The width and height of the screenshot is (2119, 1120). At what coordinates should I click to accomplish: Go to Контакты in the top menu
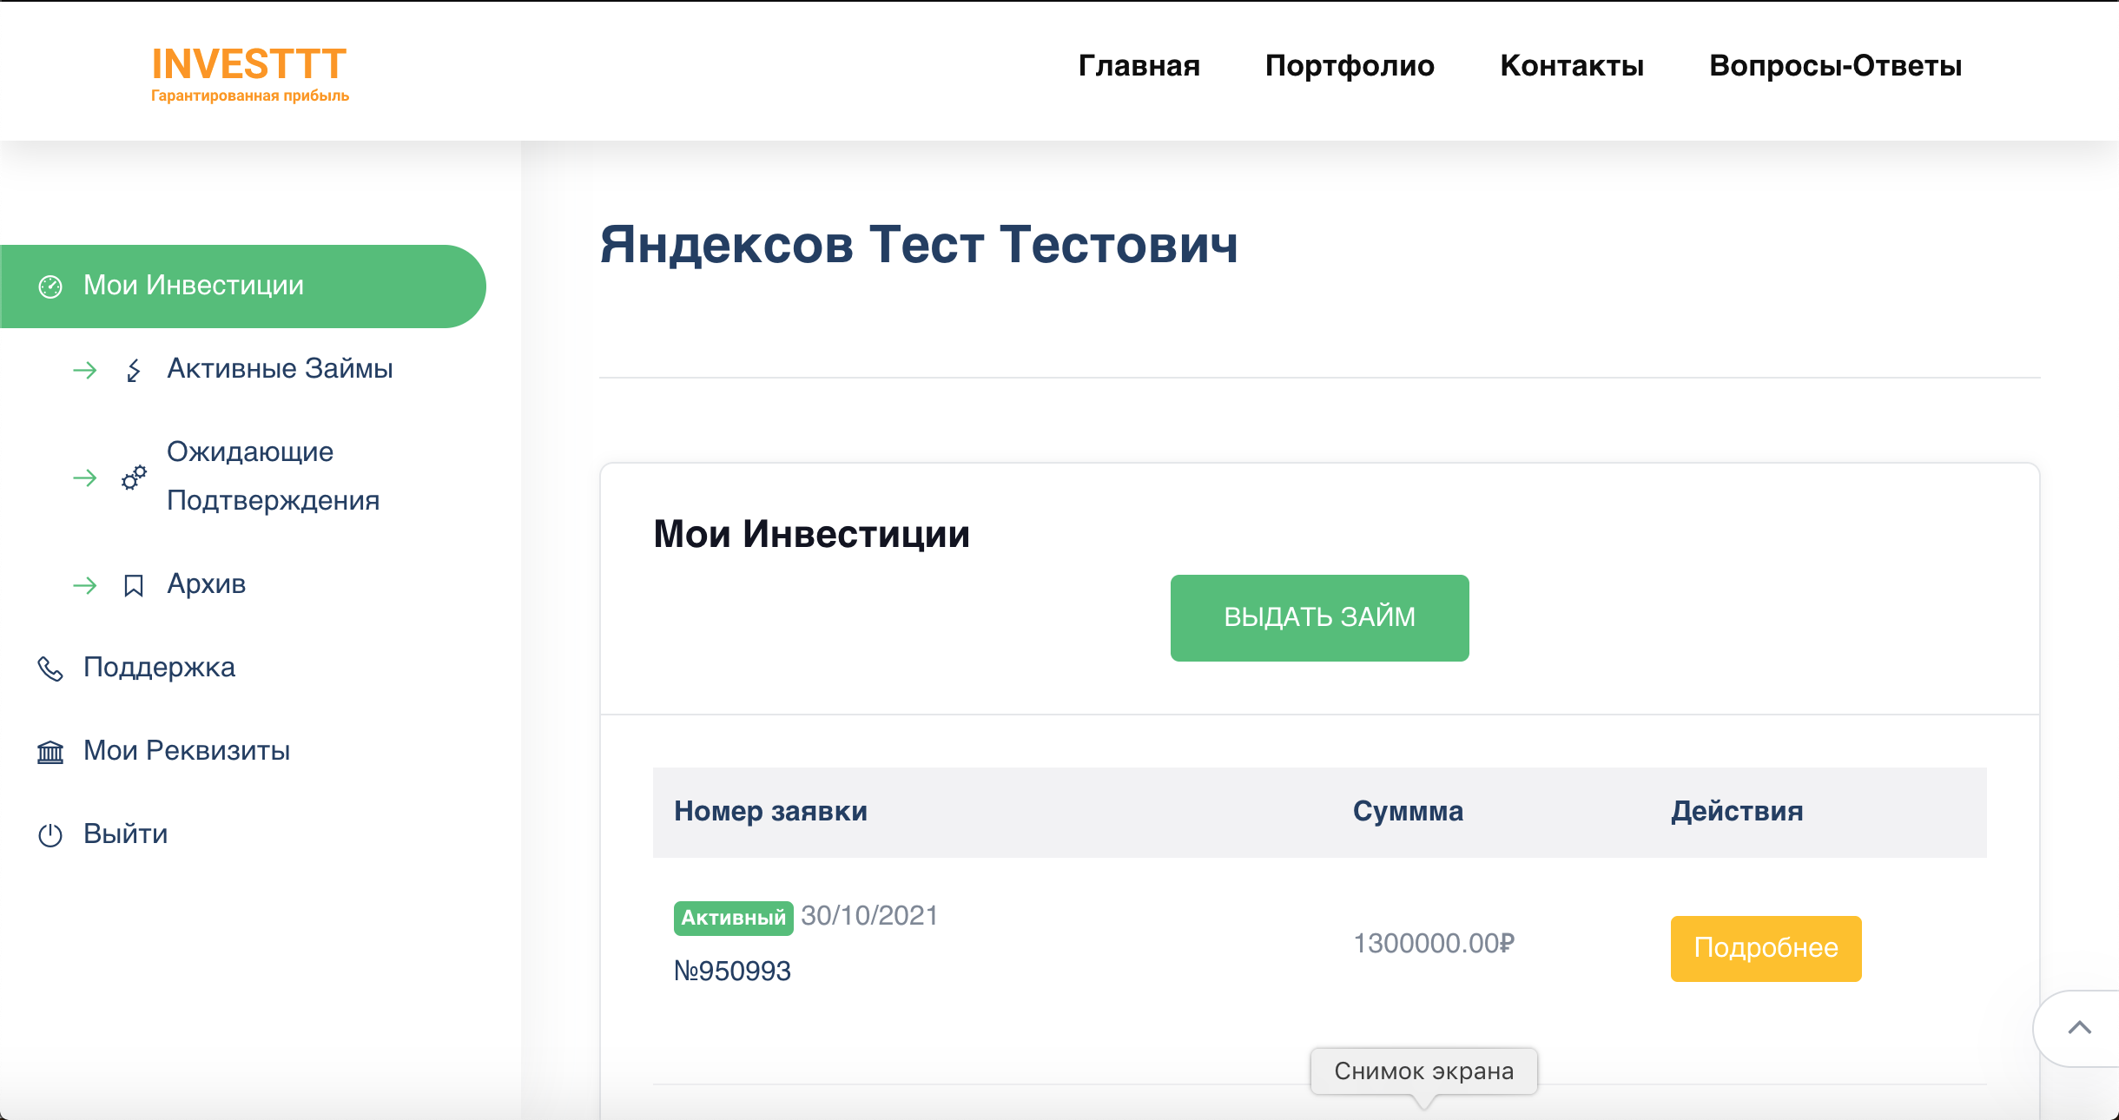pos(1572,66)
